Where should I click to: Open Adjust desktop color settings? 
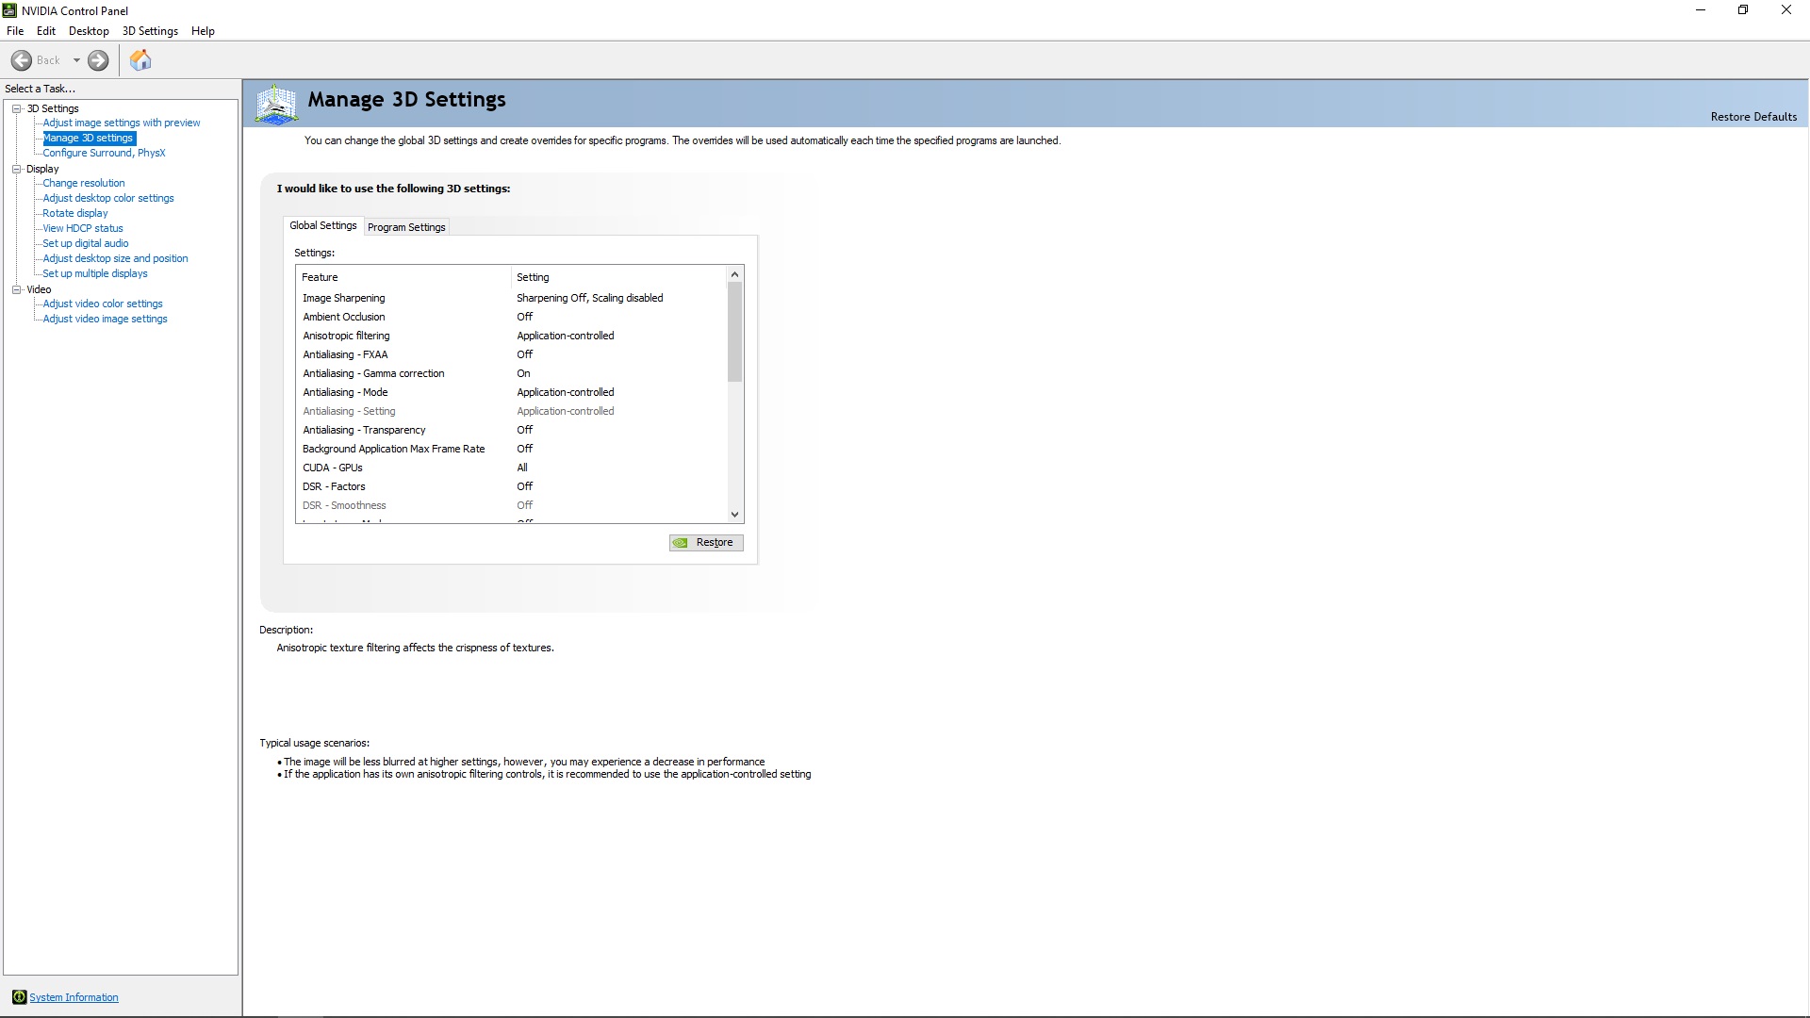point(108,198)
